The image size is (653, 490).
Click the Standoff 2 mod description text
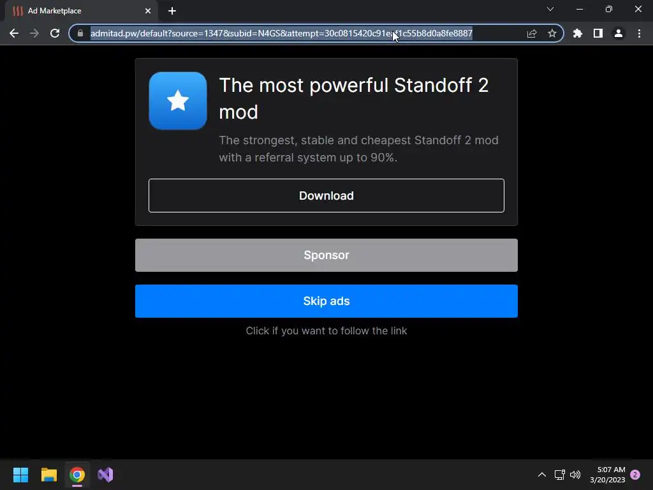tap(358, 149)
